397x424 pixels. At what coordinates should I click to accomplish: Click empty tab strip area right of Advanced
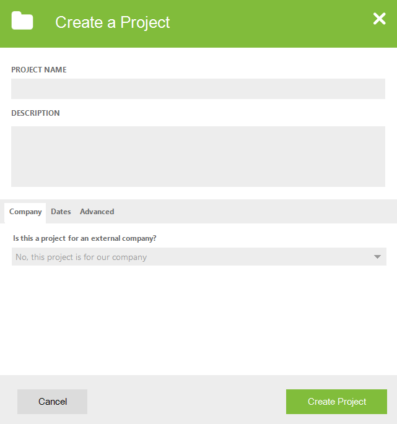pyautogui.click(x=255, y=212)
